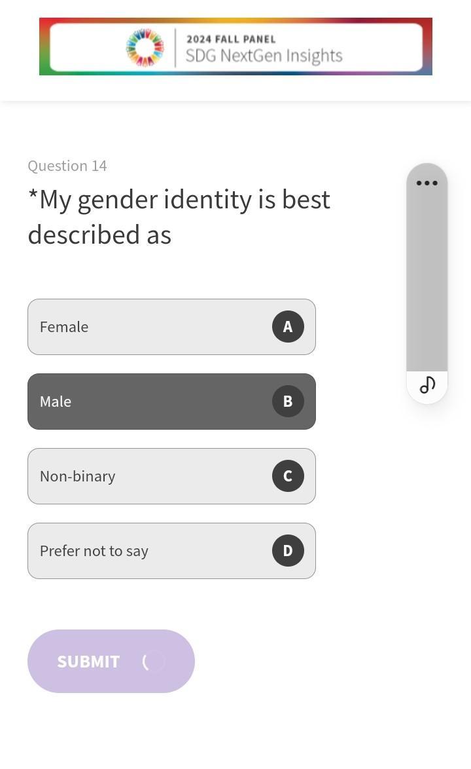Click the 2024 FALL PANEL label
The width and height of the screenshot is (471, 769).
(x=231, y=39)
